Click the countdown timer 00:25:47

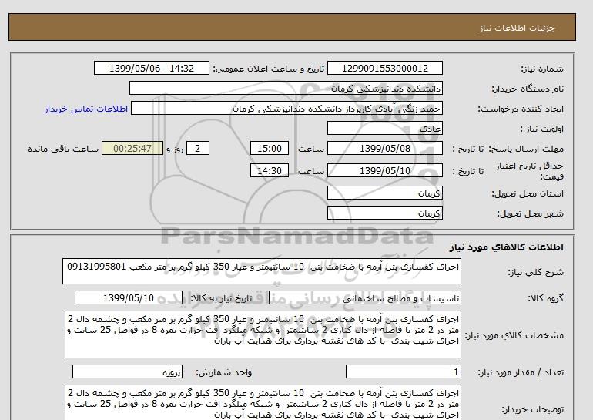[x=132, y=148]
